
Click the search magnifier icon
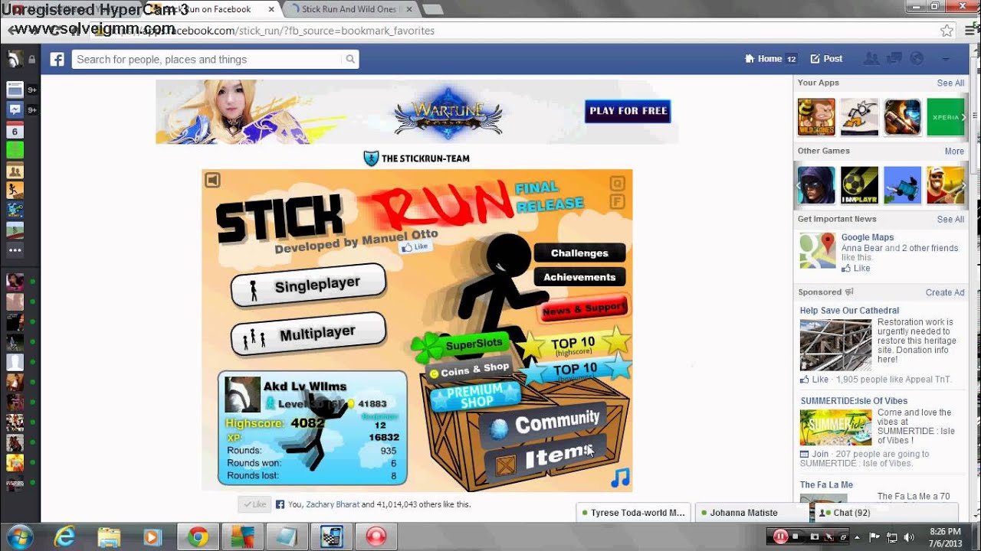tap(350, 60)
